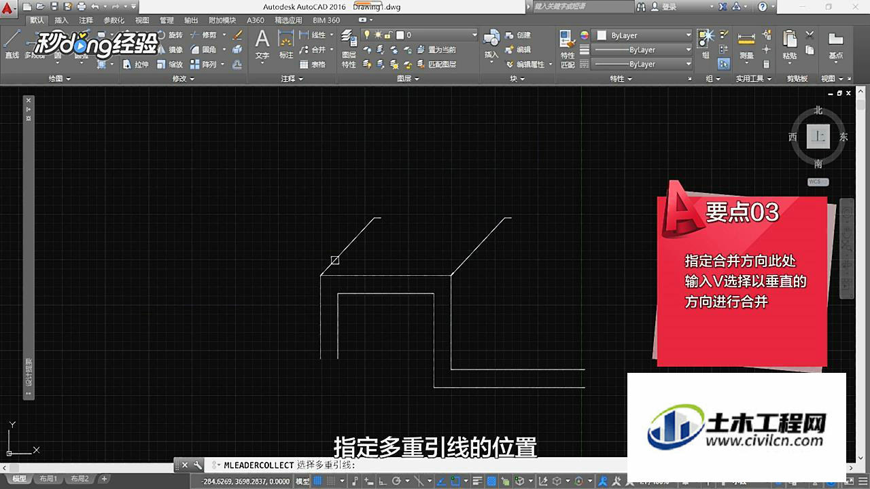Viewport: 870px width, 489px height.
Task: Open the linetype ByLayer dropdown
Action: [x=643, y=64]
